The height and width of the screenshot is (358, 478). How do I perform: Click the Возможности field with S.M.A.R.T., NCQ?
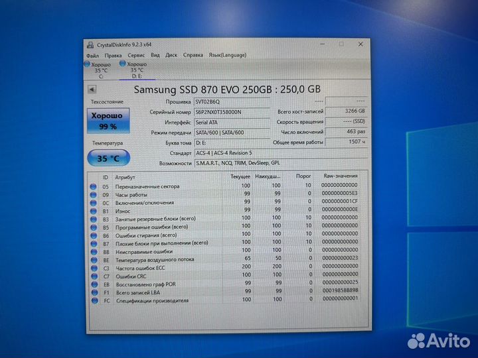tap(280, 163)
